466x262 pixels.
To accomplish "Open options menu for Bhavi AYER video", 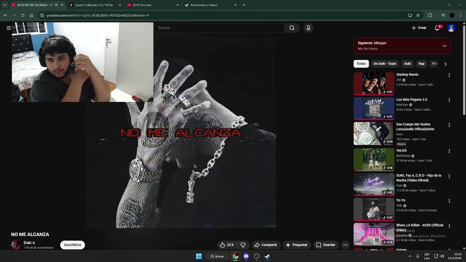I will 449,226.
